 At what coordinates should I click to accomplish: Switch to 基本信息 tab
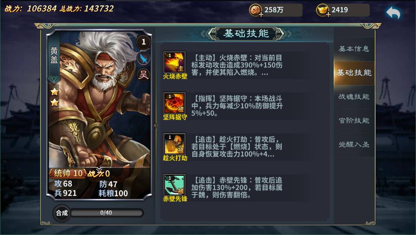[354, 49]
